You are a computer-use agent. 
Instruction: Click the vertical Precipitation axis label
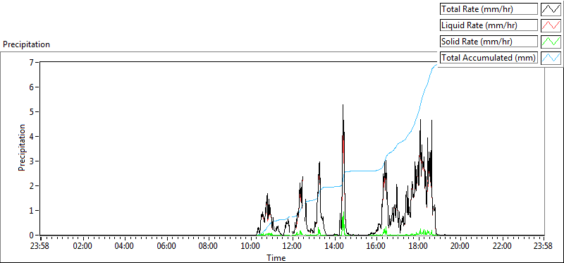click(22, 148)
